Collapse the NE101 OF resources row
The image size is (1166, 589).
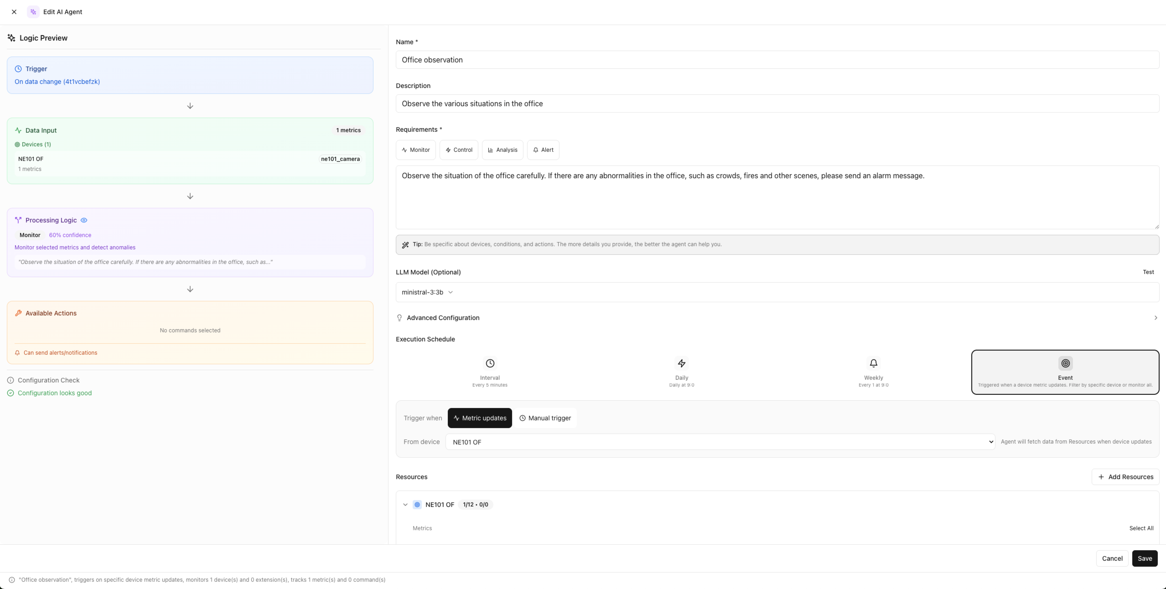pyautogui.click(x=405, y=505)
